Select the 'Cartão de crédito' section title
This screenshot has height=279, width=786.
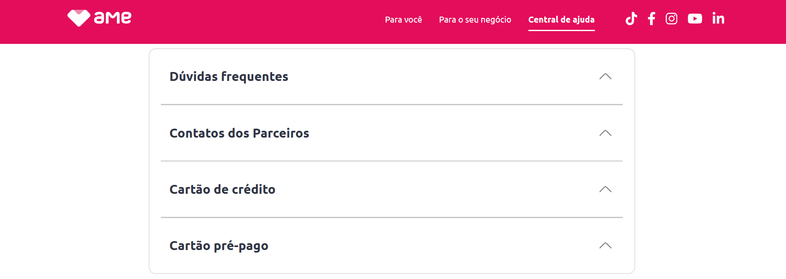[222, 190]
